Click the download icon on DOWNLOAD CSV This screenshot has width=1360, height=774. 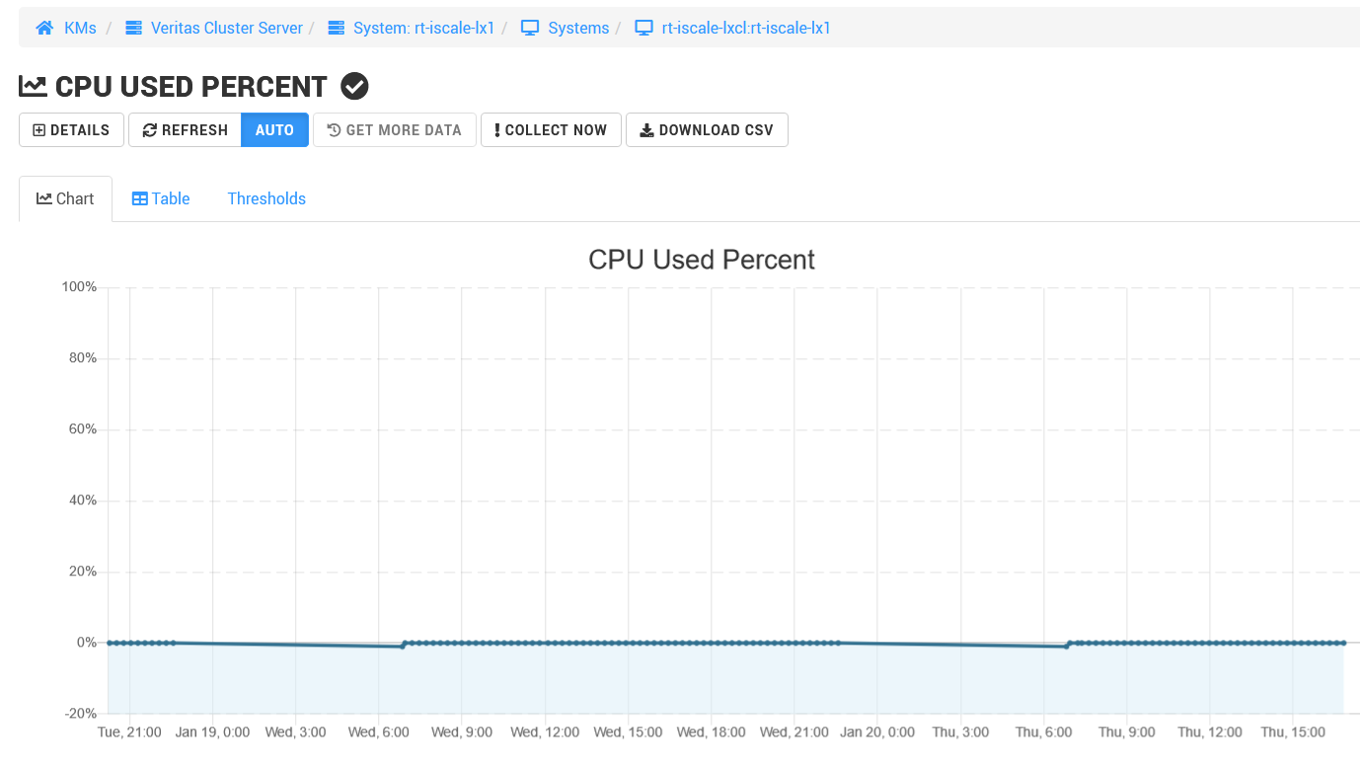coord(646,129)
